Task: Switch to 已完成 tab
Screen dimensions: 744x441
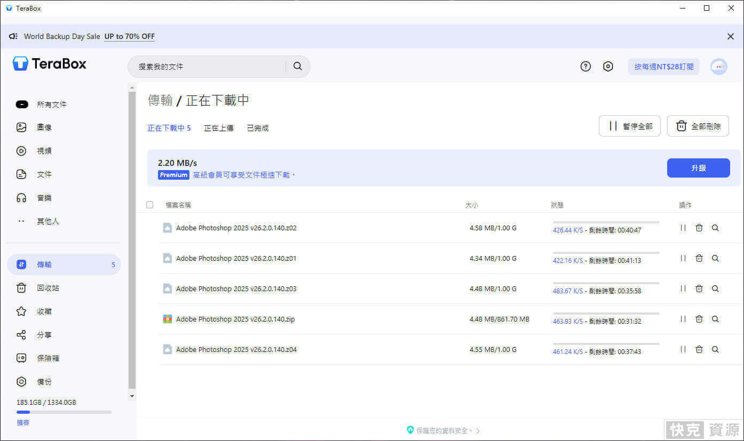Action: 258,128
